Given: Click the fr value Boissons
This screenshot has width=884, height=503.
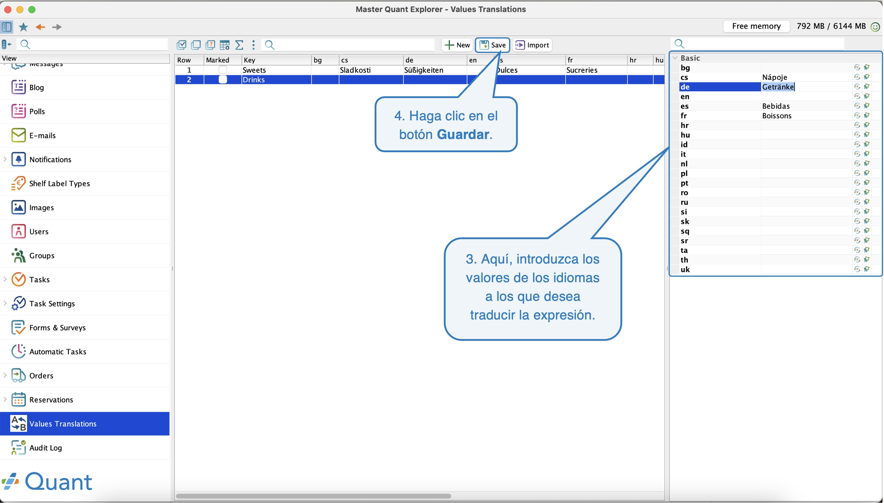Looking at the screenshot, I should click(777, 116).
